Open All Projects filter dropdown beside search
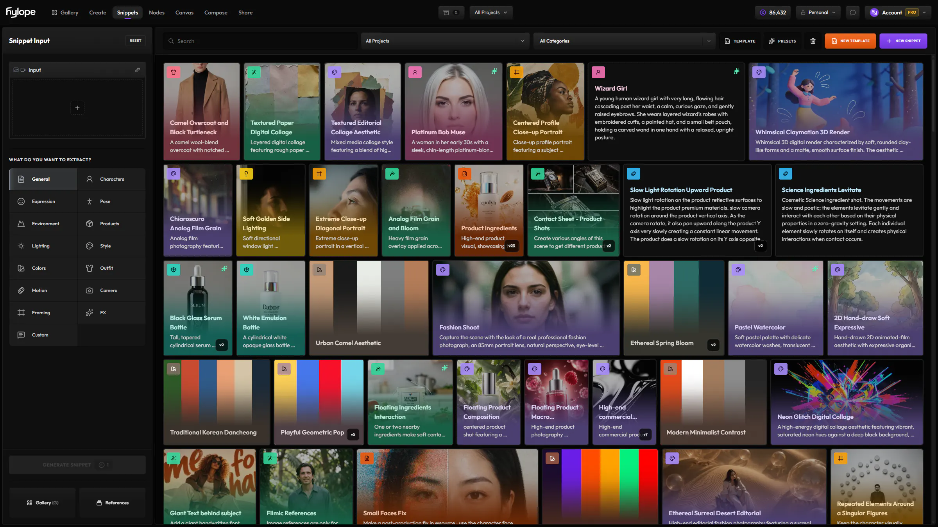938x527 pixels. (x=445, y=41)
